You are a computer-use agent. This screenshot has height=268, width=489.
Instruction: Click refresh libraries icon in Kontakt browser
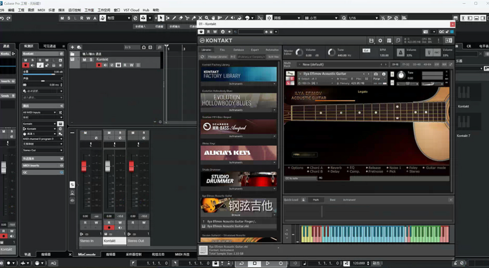pyautogui.click(x=203, y=57)
